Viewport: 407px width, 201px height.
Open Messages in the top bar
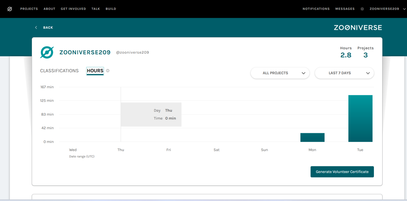(345, 9)
